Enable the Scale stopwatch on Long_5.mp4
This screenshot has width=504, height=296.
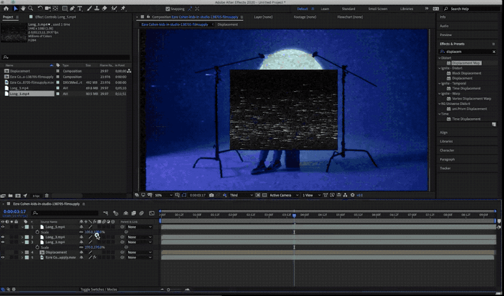pyautogui.click(x=37, y=233)
